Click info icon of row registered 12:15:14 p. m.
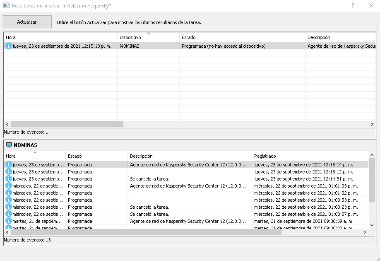380x261 pixels. tap(8, 164)
